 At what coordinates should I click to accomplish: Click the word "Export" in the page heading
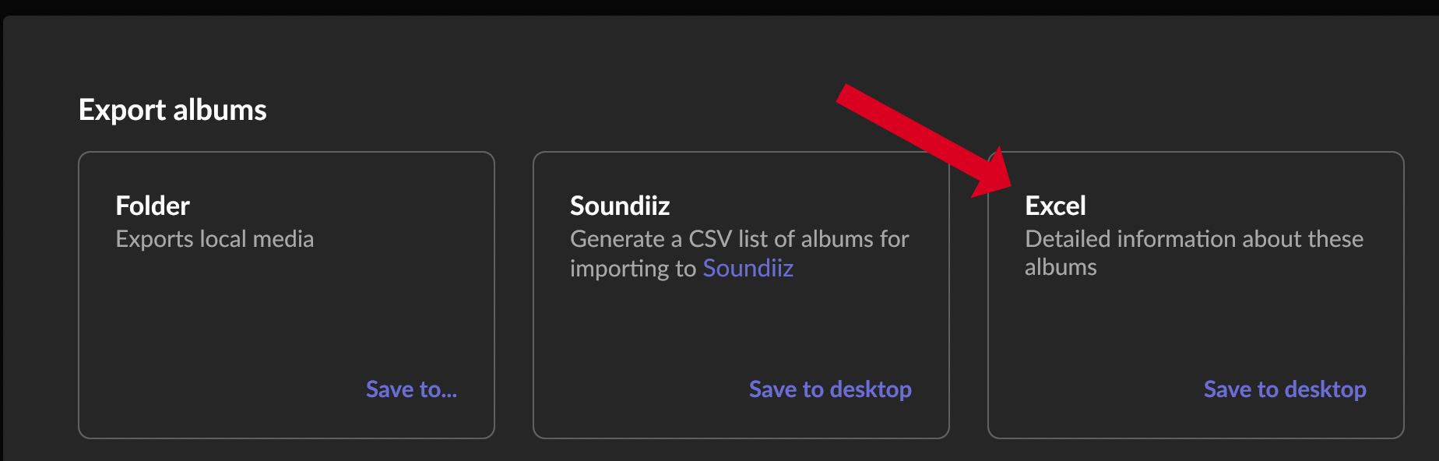pyautogui.click(x=122, y=110)
